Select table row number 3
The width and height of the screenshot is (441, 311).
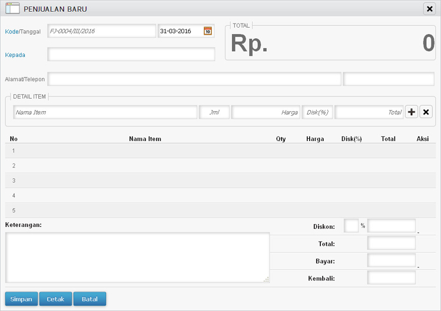220,180
